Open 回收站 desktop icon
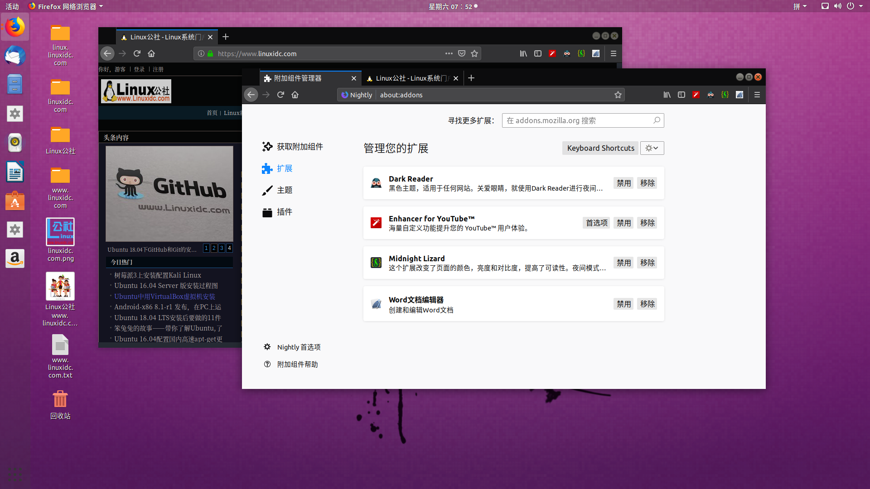 [x=60, y=405]
